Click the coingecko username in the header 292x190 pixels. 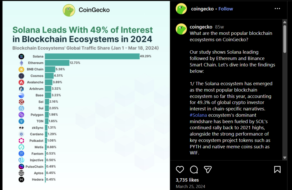point(202,9)
